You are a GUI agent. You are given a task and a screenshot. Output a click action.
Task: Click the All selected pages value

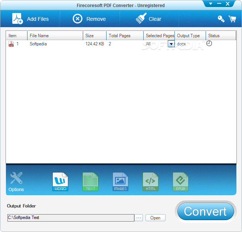148,44
